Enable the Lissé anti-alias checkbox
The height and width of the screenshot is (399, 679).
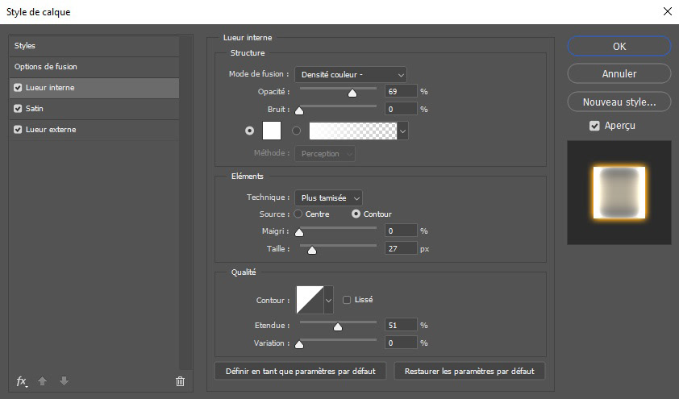point(347,300)
